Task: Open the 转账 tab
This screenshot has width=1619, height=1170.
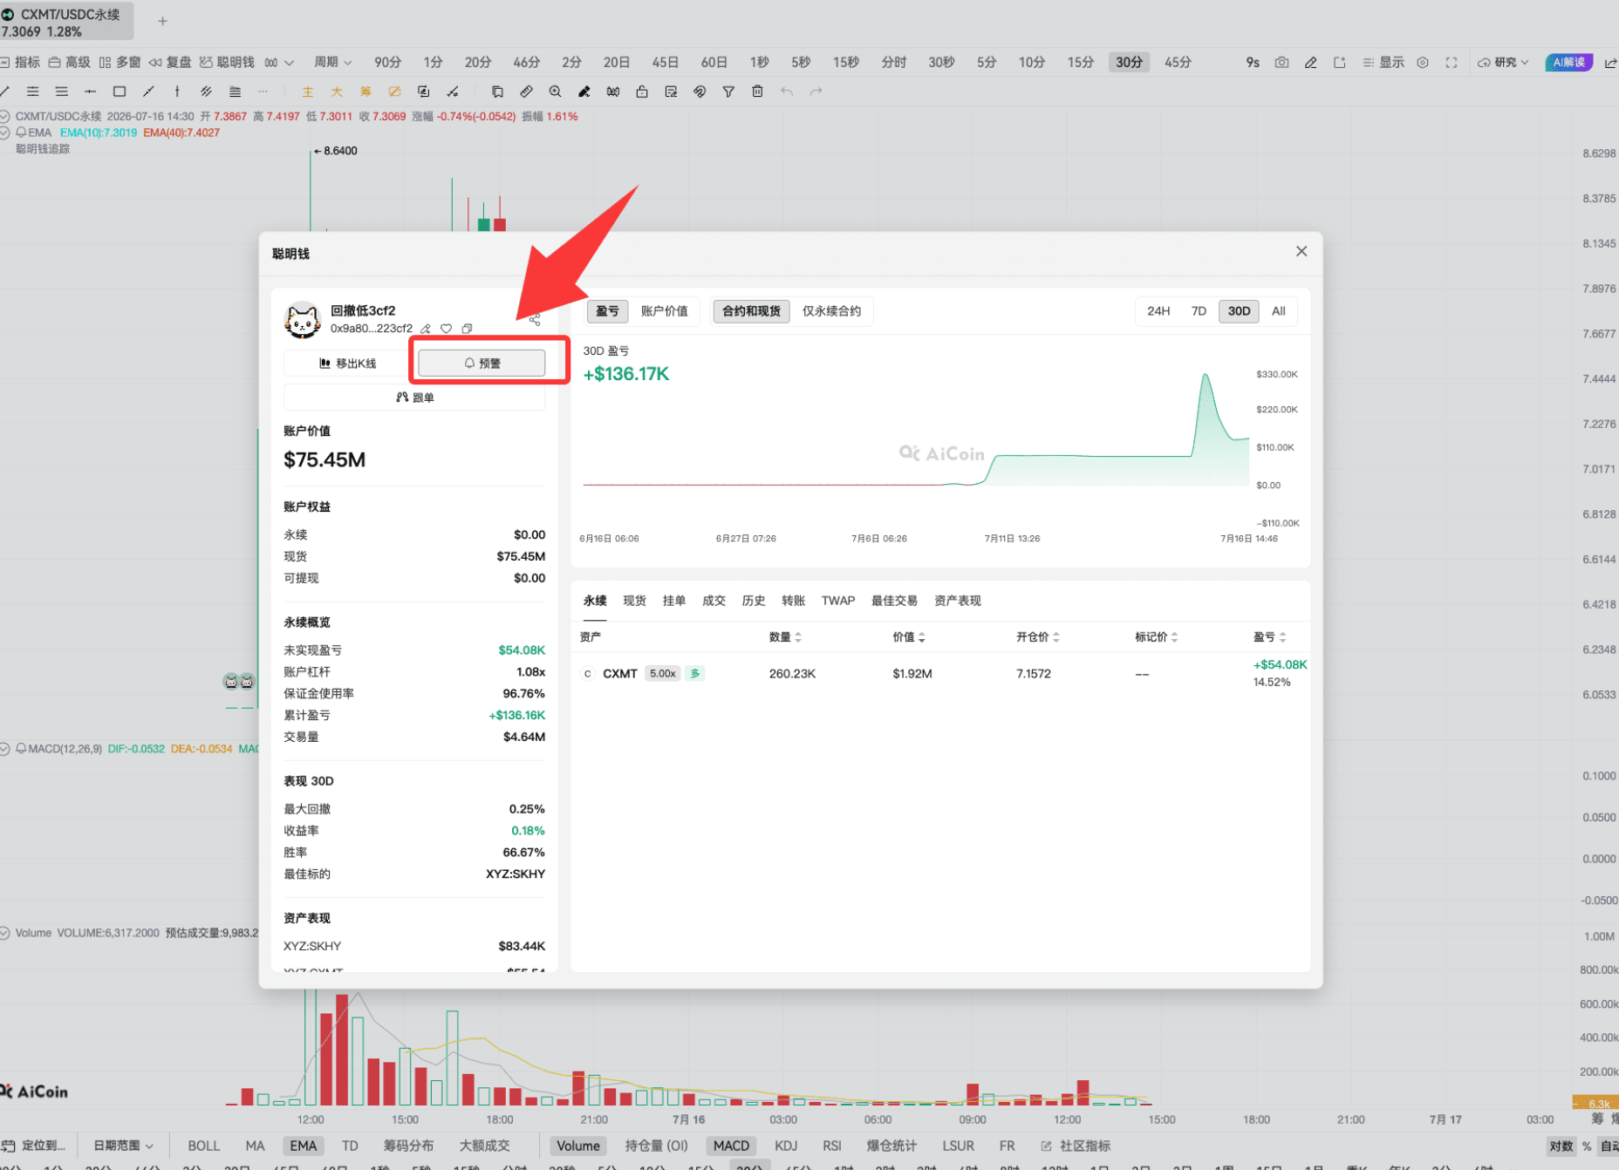Action: [793, 601]
